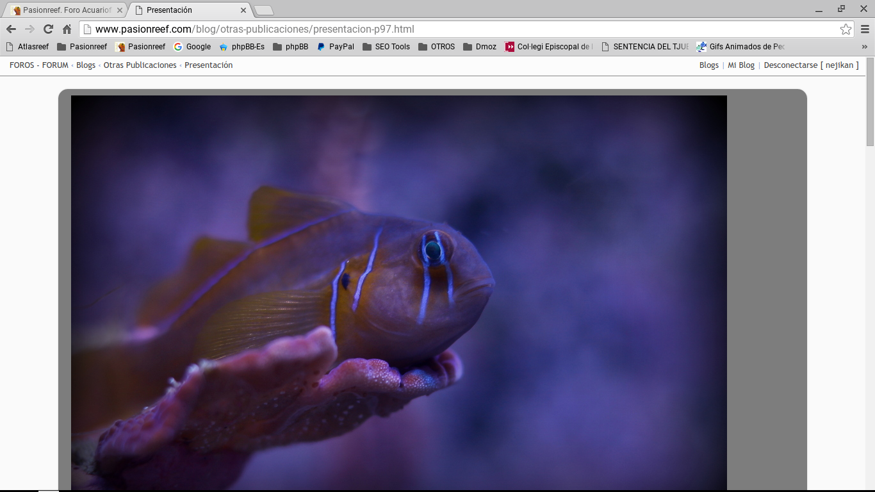875x492 pixels.
Task: Open the Gifs Animados de Peces bookmark
Action: (741, 47)
